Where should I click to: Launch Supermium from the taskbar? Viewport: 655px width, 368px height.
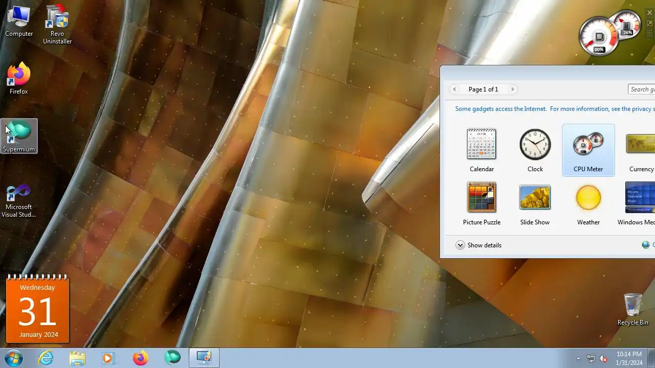172,358
